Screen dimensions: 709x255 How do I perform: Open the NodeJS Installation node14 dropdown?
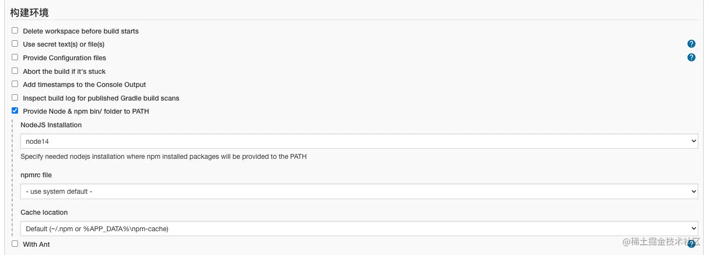(x=359, y=141)
